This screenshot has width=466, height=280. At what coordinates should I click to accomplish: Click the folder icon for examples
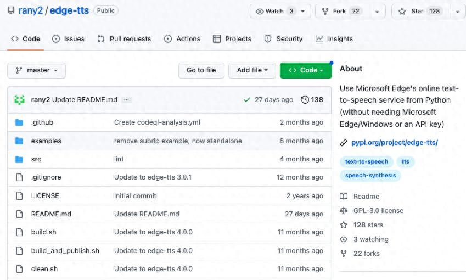[x=19, y=141]
